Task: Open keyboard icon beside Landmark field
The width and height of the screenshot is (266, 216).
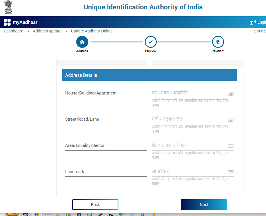Action: coord(230,172)
